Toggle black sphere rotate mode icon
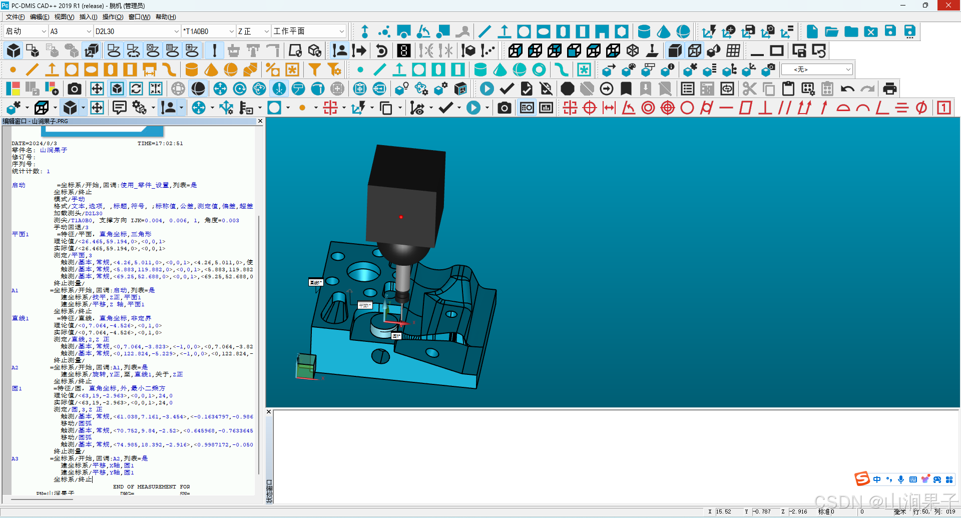Viewport: 961px width, 518px height. (198, 89)
